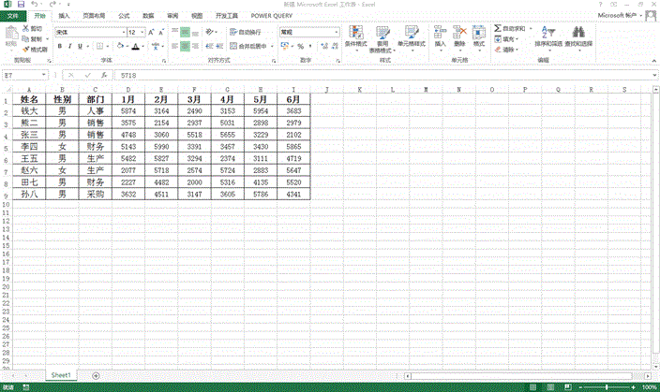This screenshot has width=660, height=392.
Task: Click the Cut (剪切) icon
Action: coord(36,29)
